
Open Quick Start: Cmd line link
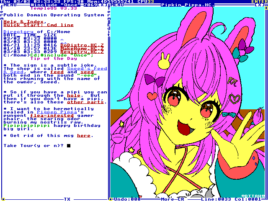click(x=39, y=25)
